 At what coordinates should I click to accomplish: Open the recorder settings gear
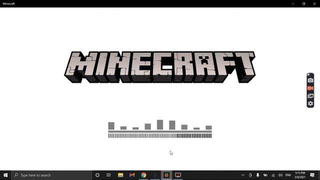tap(310, 103)
